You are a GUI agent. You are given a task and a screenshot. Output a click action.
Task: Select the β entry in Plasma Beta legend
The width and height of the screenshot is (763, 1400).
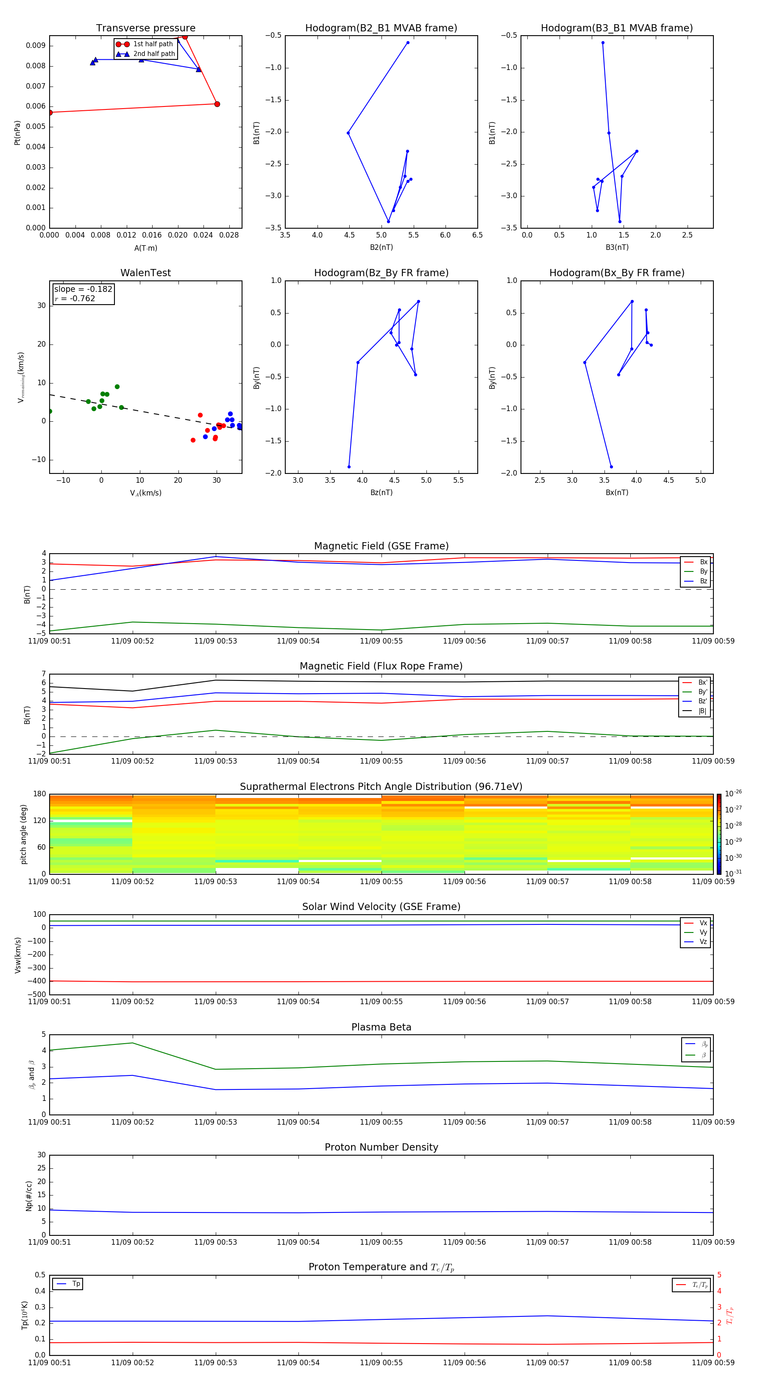pos(696,1055)
